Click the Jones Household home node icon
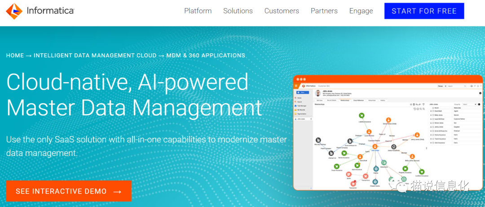Screen dimensions: 485x207 394,147
